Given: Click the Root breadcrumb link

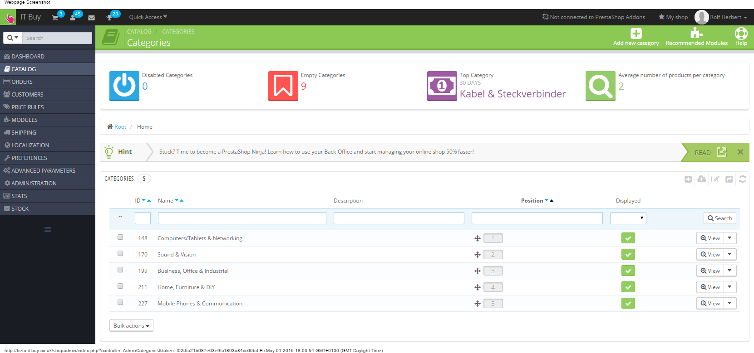Looking at the screenshot, I should (x=120, y=127).
